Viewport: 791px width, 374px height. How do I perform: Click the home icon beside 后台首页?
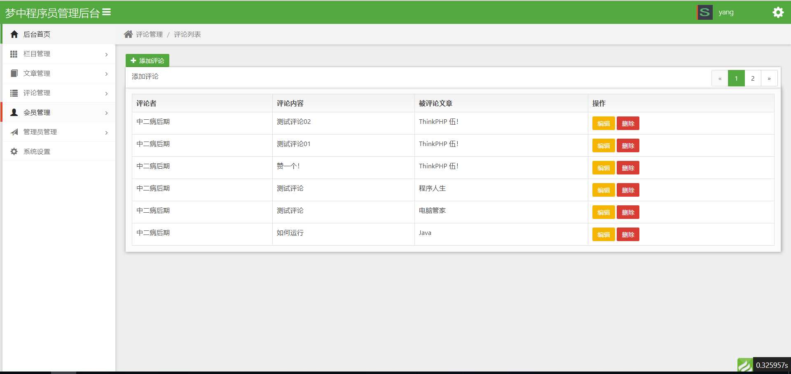pyautogui.click(x=14, y=34)
